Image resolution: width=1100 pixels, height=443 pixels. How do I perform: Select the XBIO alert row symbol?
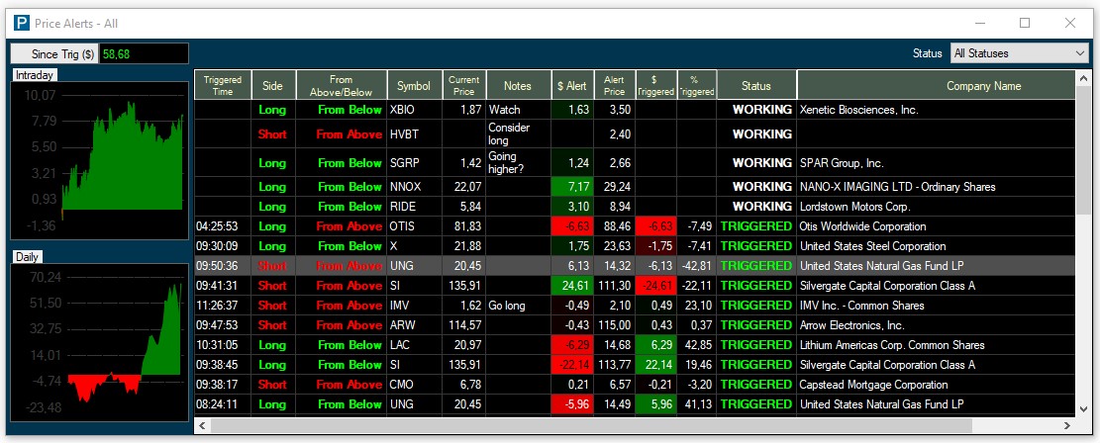403,110
